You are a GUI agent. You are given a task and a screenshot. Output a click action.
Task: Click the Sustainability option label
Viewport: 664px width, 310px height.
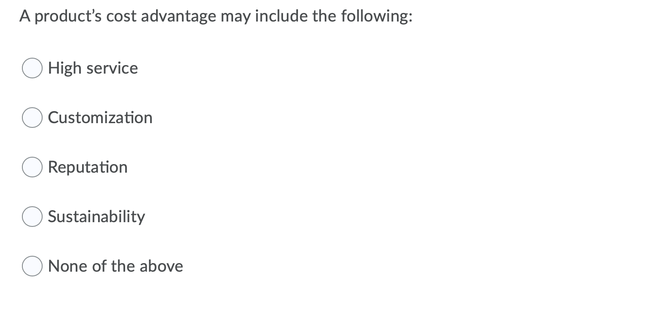pos(96,217)
